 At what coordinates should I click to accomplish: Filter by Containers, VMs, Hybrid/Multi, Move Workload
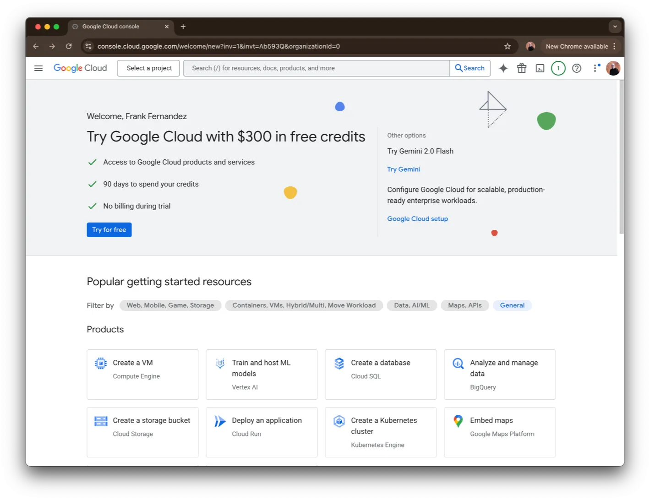click(x=304, y=305)
